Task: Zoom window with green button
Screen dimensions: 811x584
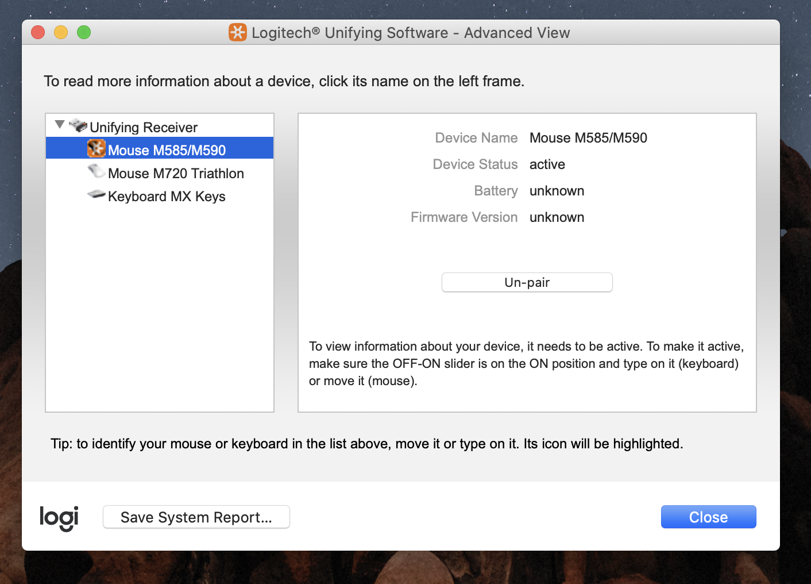Action: point(84,32)
